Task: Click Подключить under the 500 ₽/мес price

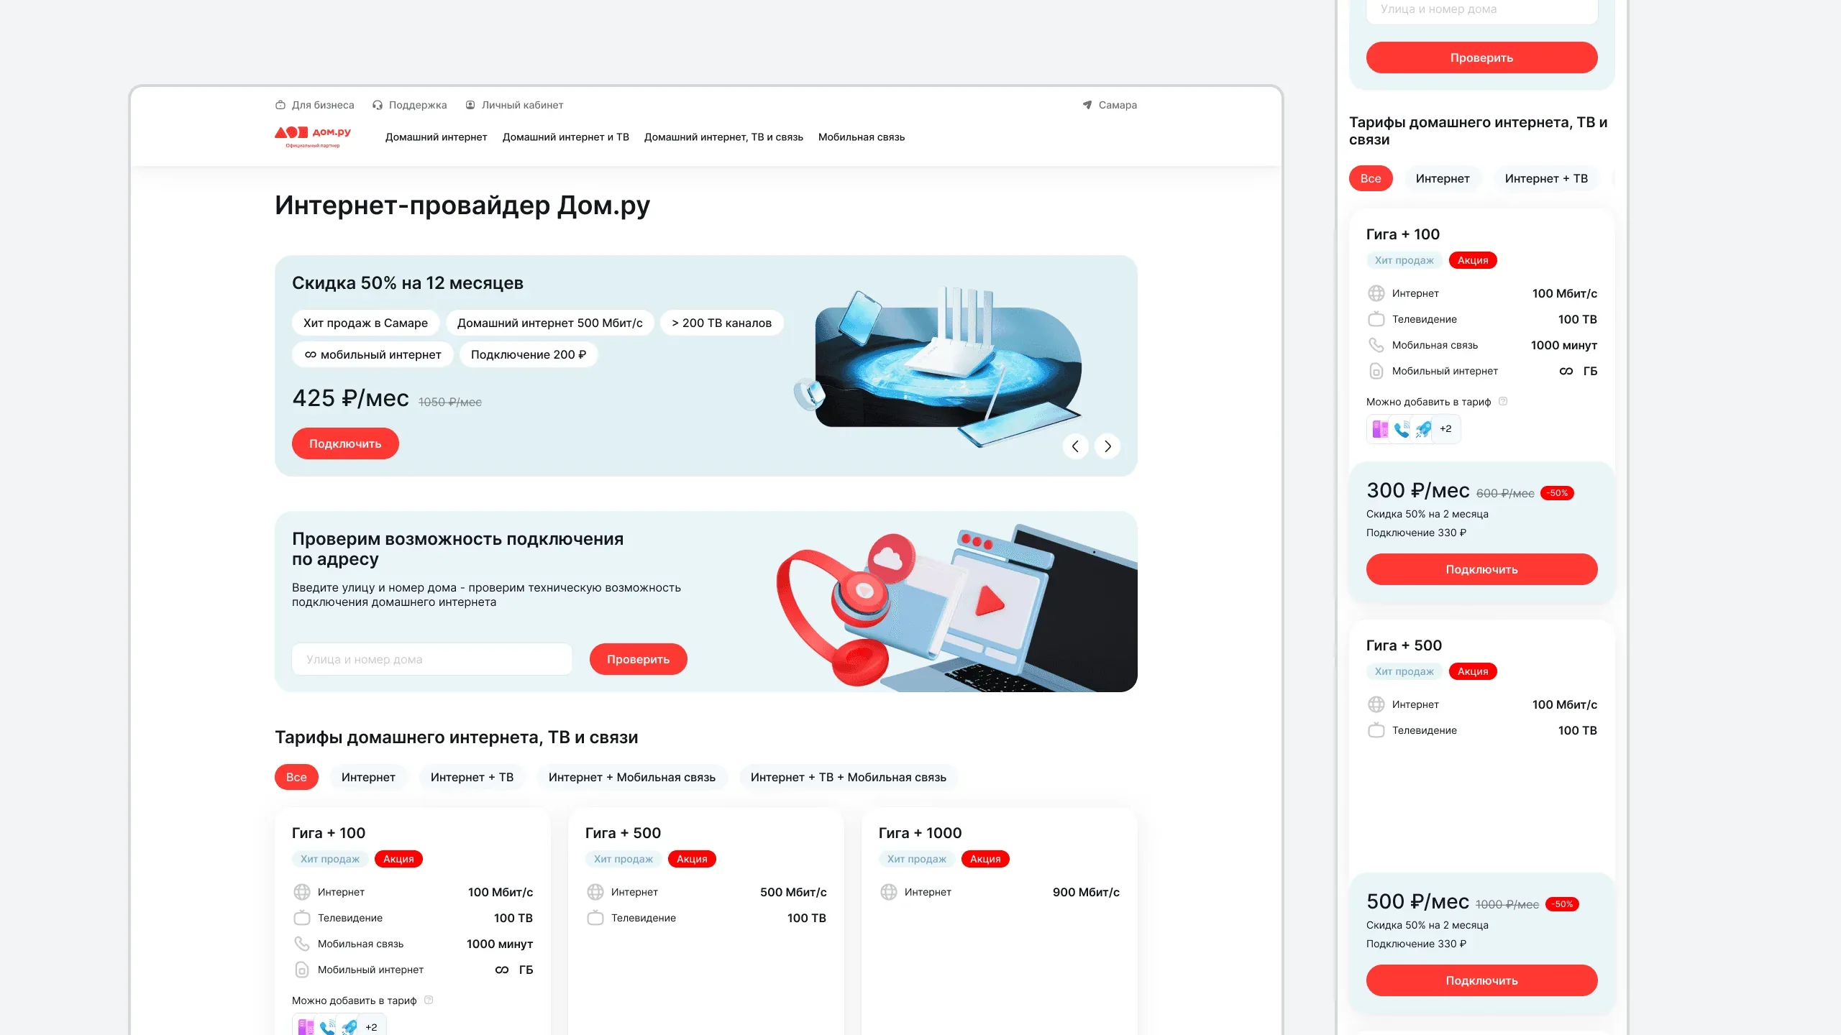Action: click(1481, 980)
